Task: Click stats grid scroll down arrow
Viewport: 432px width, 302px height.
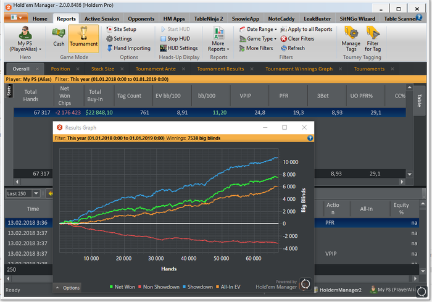Action: pos(410,174)
